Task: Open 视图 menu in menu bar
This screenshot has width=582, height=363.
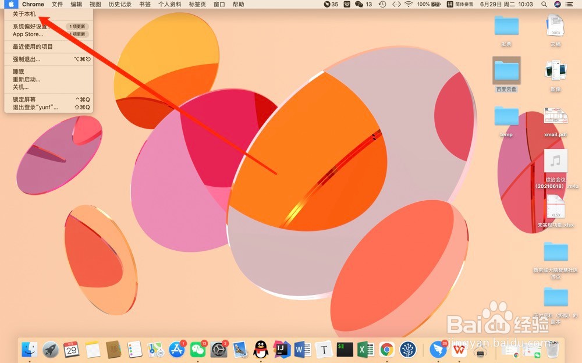Action: (95, 4)
